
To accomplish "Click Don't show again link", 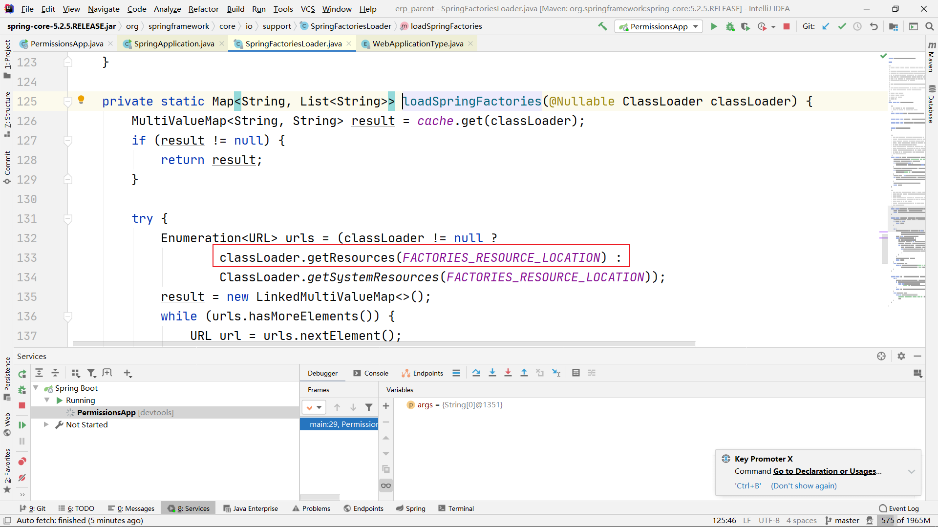I will click(x=804, y=485).
